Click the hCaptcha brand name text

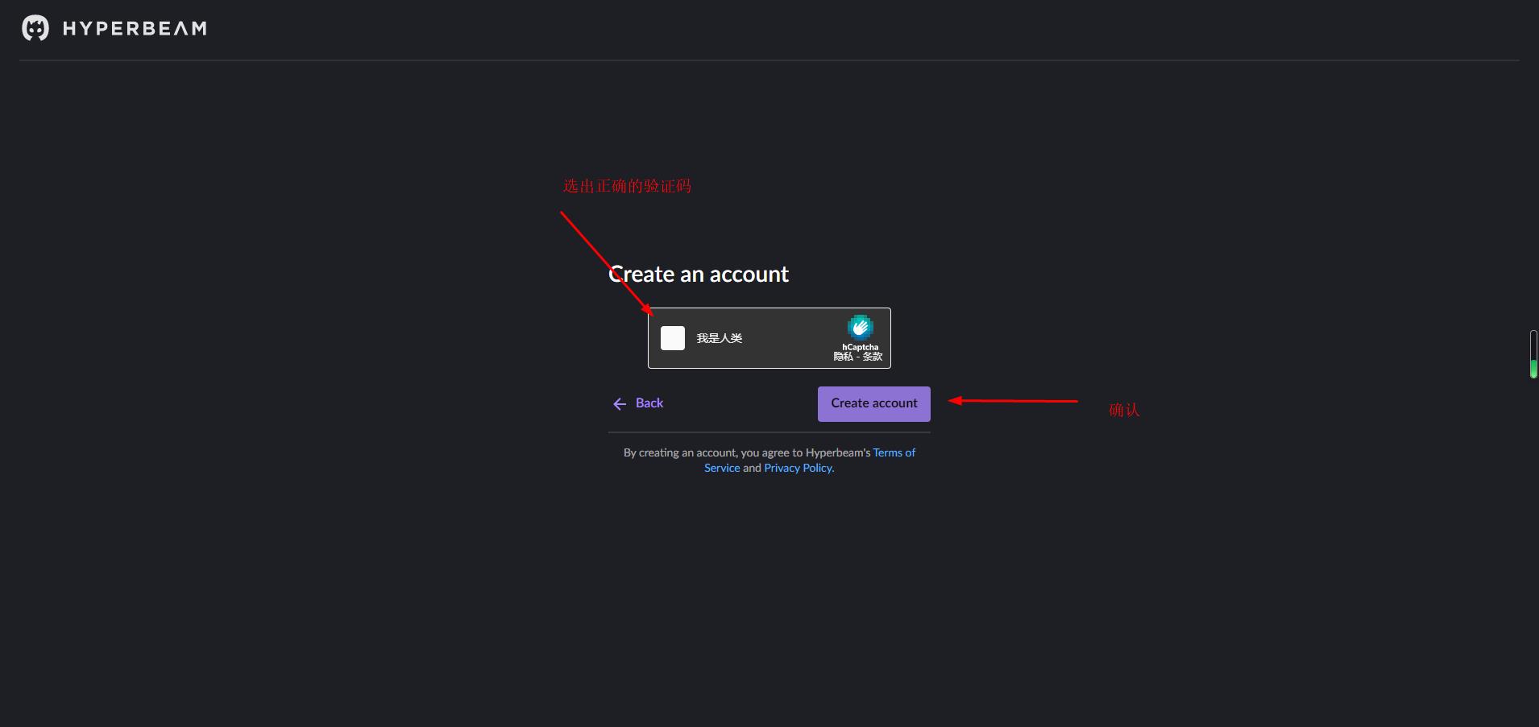pos(860,347)
